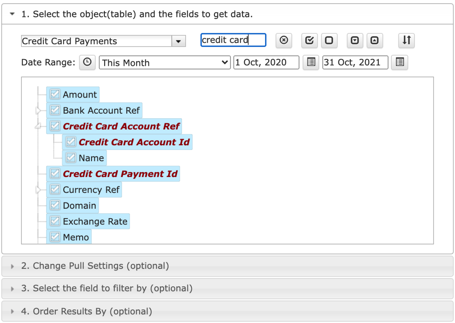The width and height of the screenshot is (455, 323).
Task: Select the Credit Card Account Id label
Action: click(x=134, y=142)
